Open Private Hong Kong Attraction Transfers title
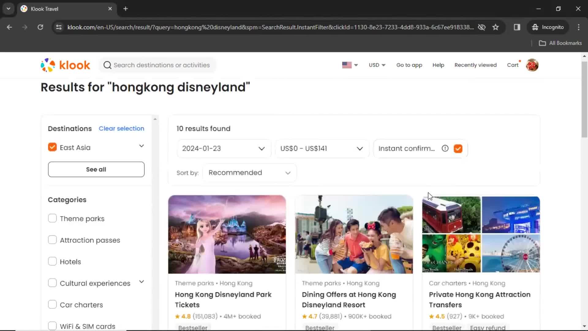 [x=480, y=299]
